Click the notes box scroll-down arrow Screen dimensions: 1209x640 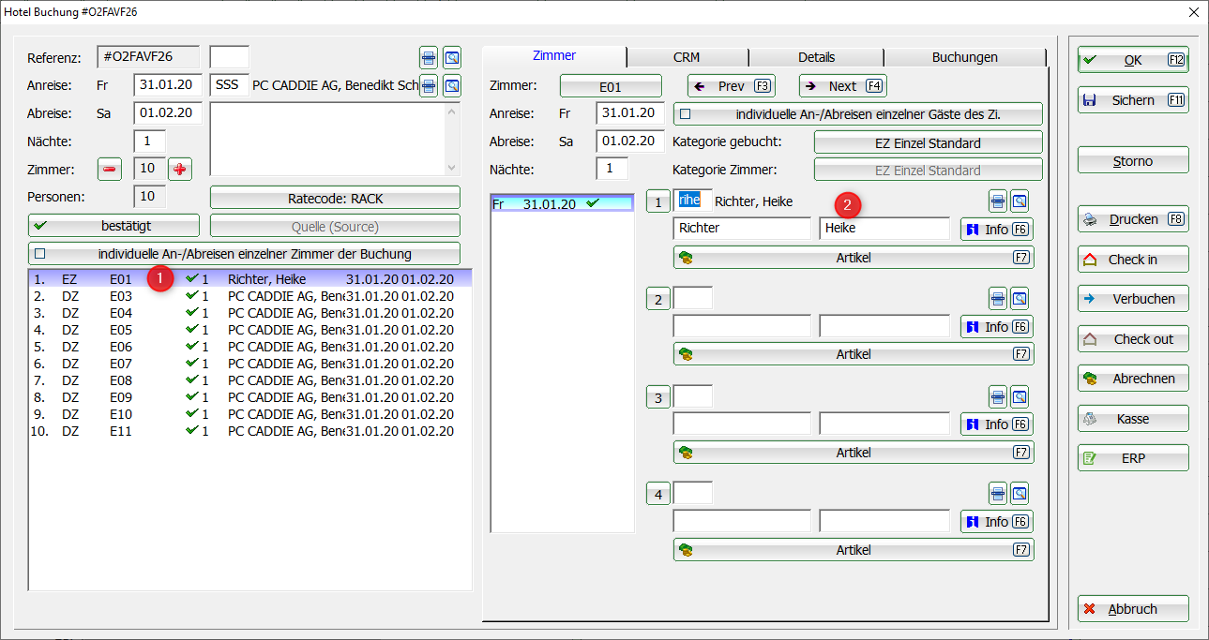click(x=453, y=168)
